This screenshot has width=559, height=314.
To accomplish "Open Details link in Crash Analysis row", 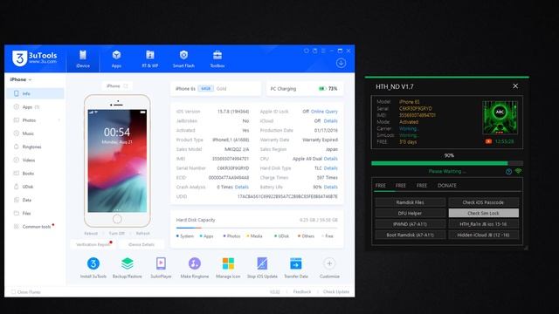I will point(242,187).
